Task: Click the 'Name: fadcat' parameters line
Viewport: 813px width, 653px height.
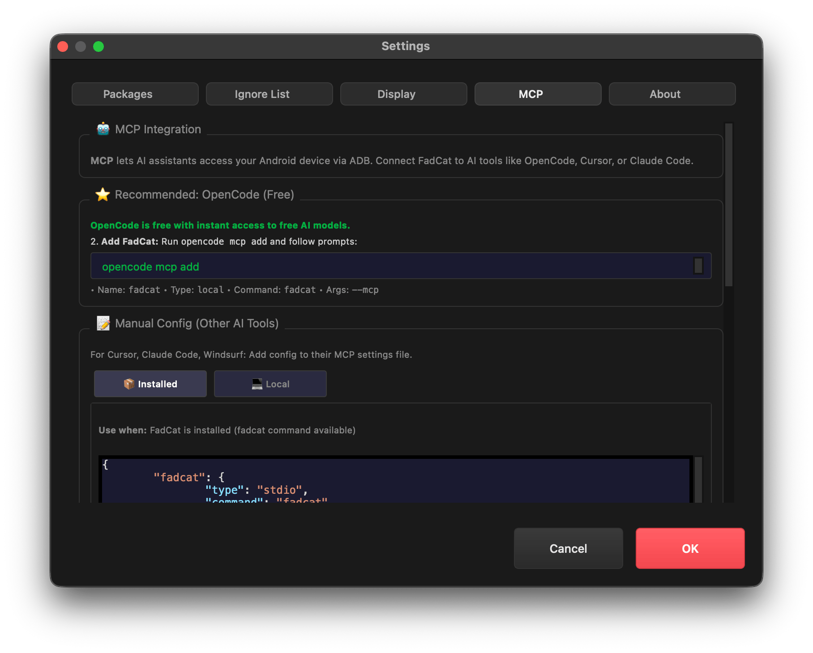Action: click(x=235, y=290)
